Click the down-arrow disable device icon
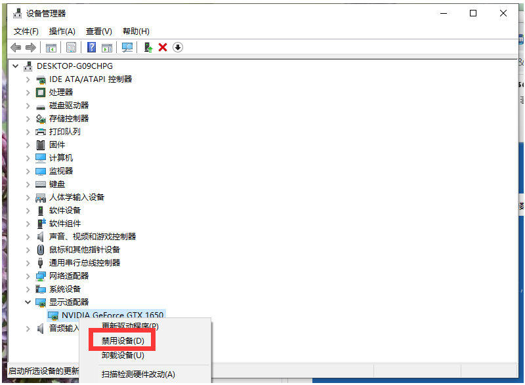This screenshot has height=385, width=525. pyautogui.click(x=178, y=47)
